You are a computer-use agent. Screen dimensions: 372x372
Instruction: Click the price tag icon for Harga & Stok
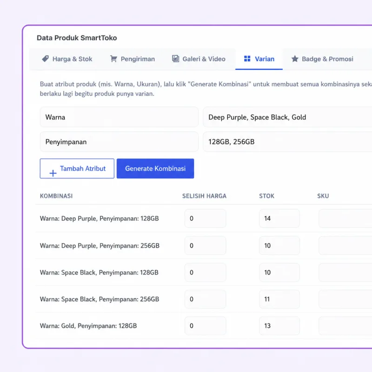pyautogui.click(x=45, y=59)
